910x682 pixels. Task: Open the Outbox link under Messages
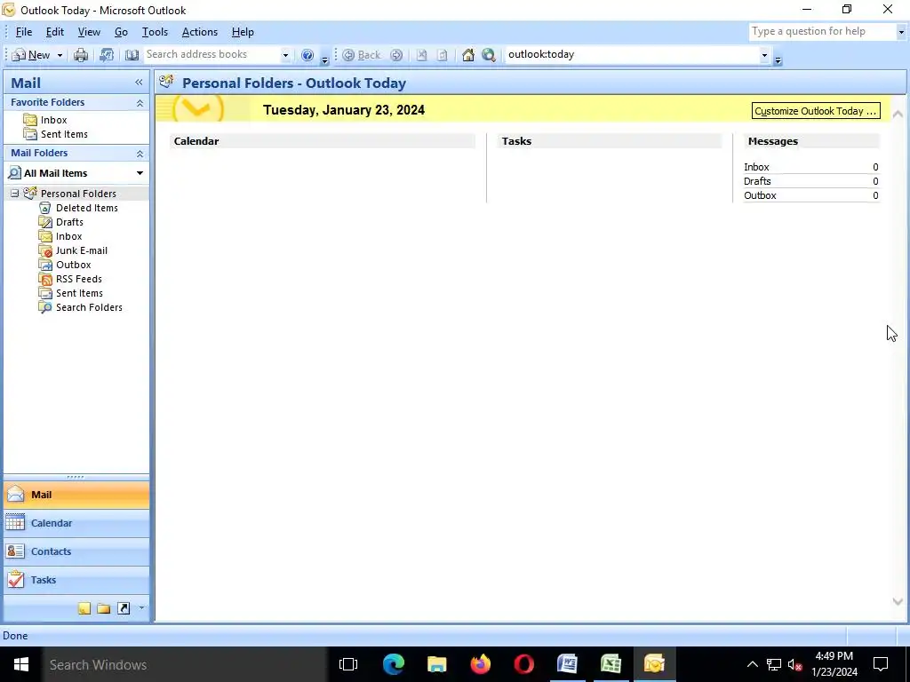760,195
